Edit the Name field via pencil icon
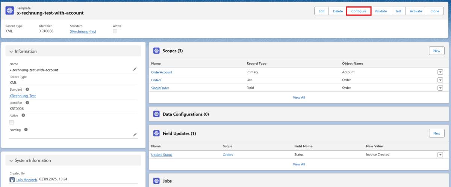This screenshot has width=451, height=187. coord(135,69)
